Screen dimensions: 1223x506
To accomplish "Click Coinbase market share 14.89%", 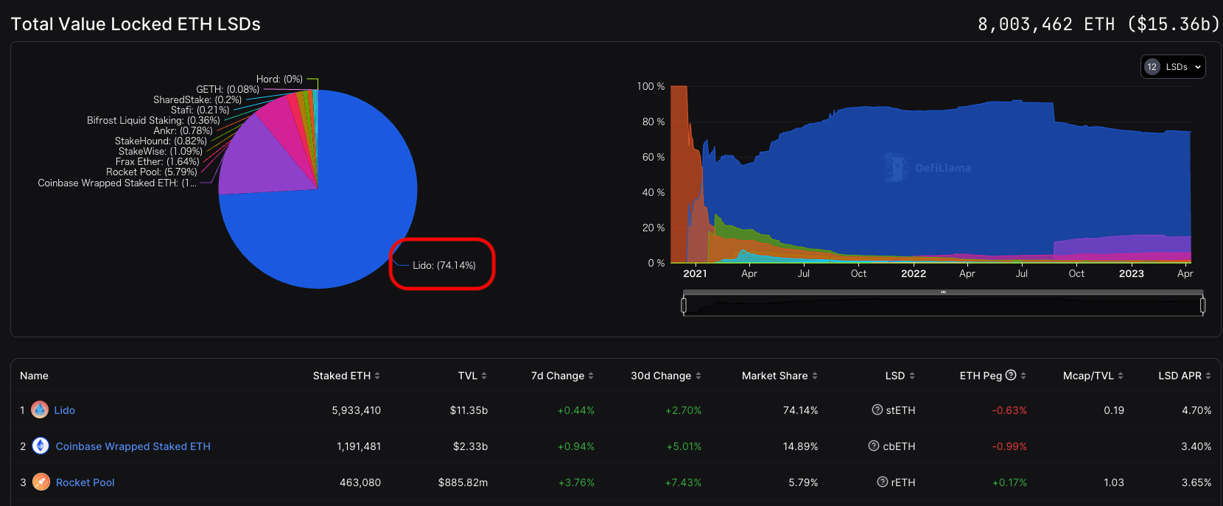I will click(x=801, y=446).
